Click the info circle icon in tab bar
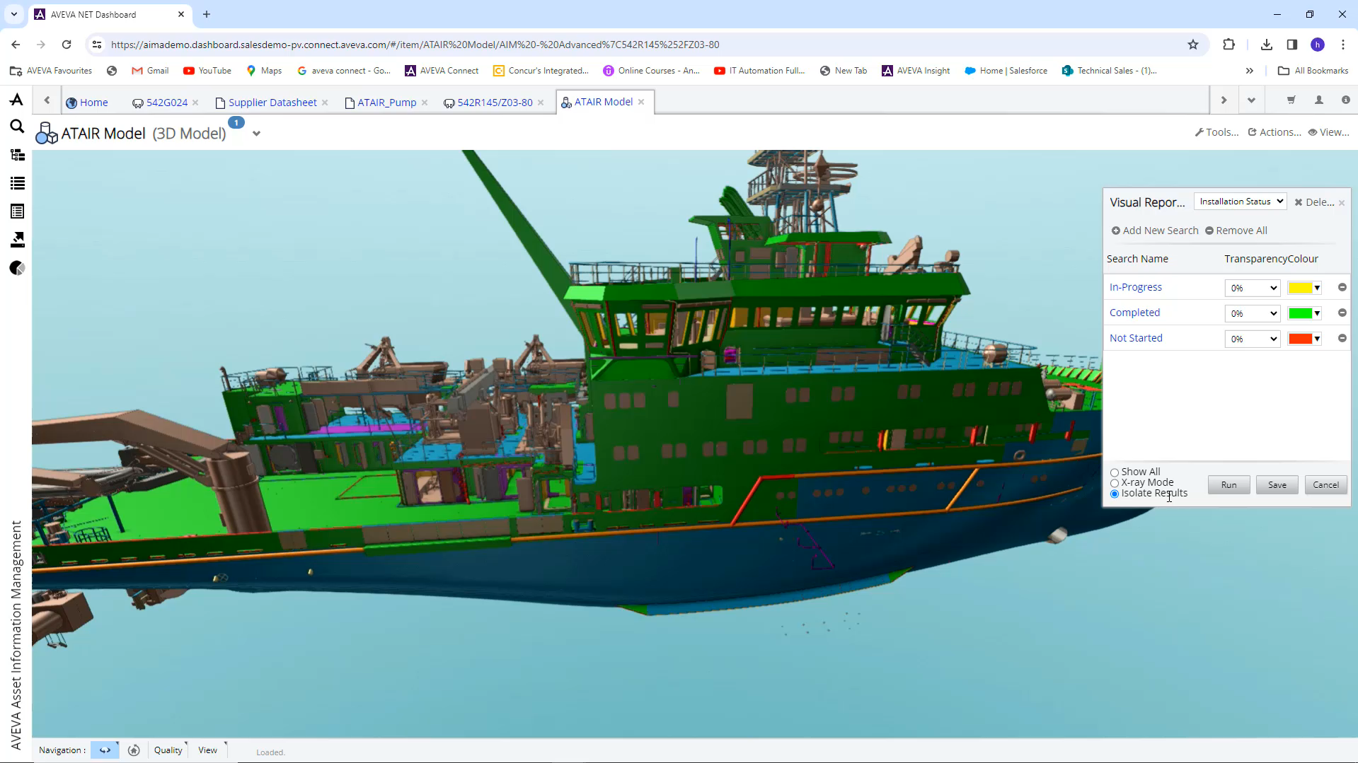This screenshot has height=763, width=1358. (1346, 100)
